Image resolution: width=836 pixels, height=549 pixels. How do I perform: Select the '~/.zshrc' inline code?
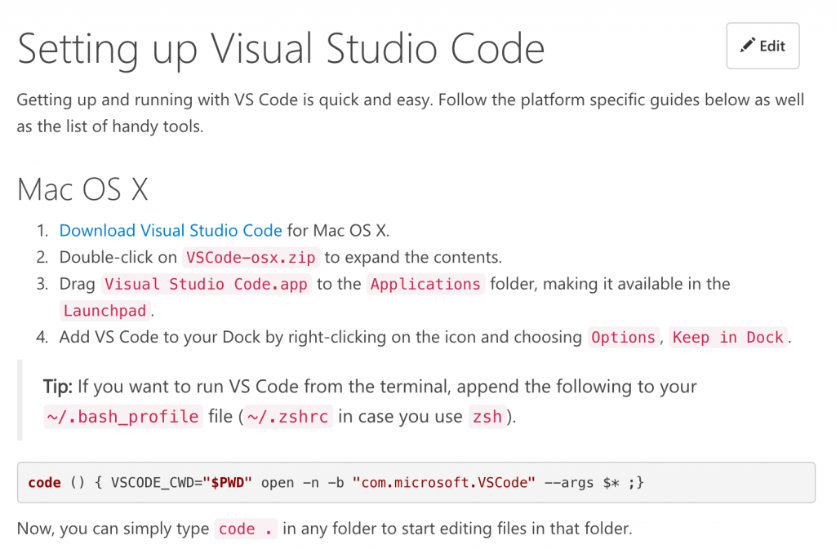(288, 416)
